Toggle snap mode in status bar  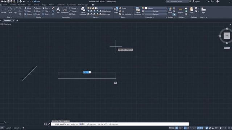point(180,128)
